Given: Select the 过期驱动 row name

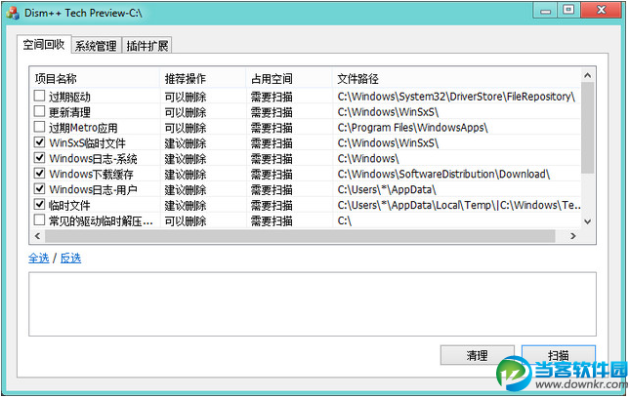Looking at the screenshot, I should coord(69,97).
